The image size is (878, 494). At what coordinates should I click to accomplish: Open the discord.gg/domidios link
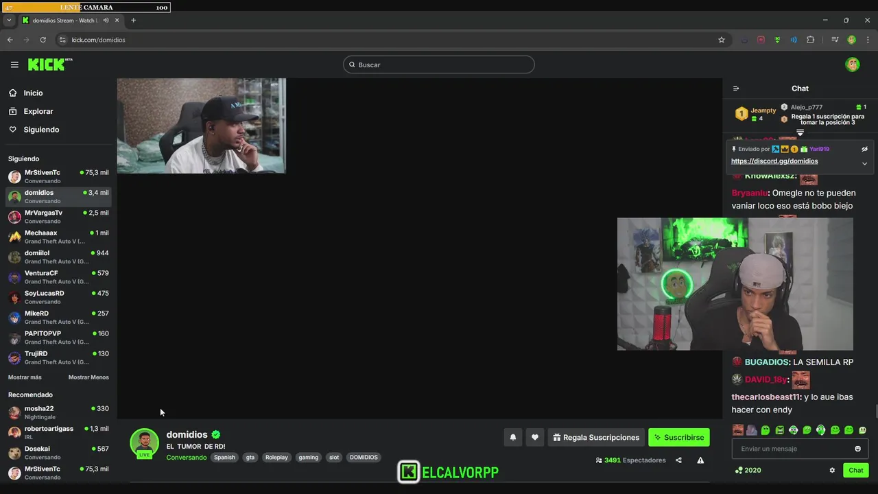(774, 161)
